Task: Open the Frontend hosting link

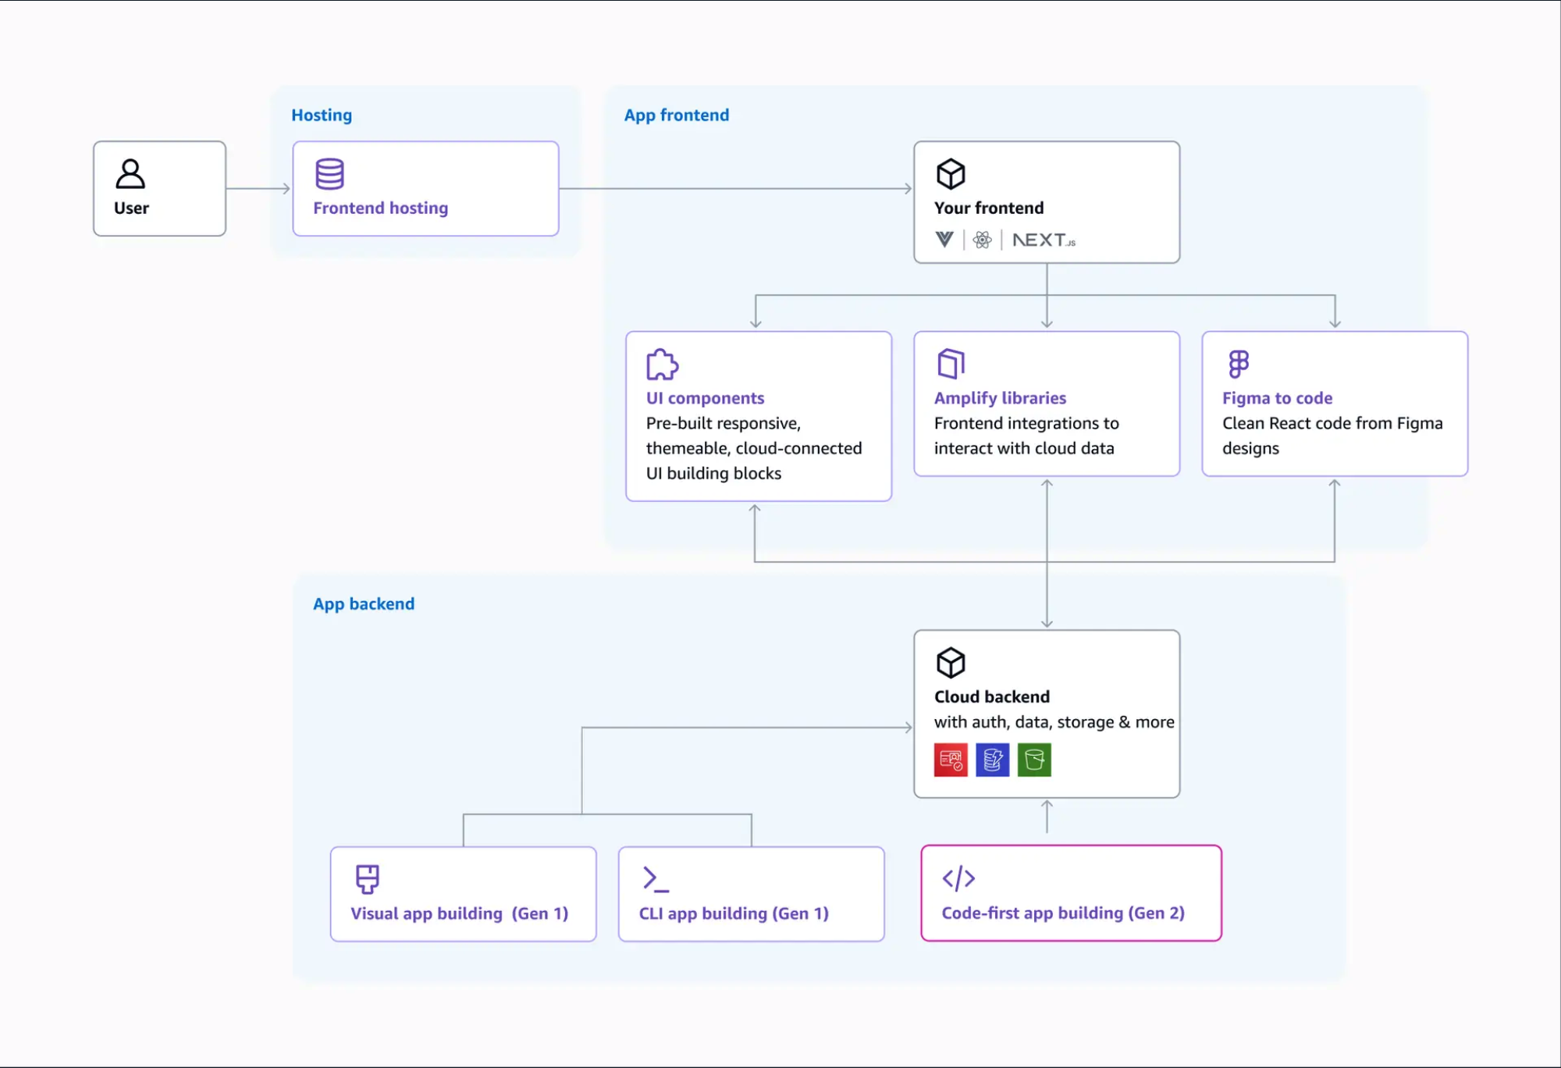Action: 380,208
